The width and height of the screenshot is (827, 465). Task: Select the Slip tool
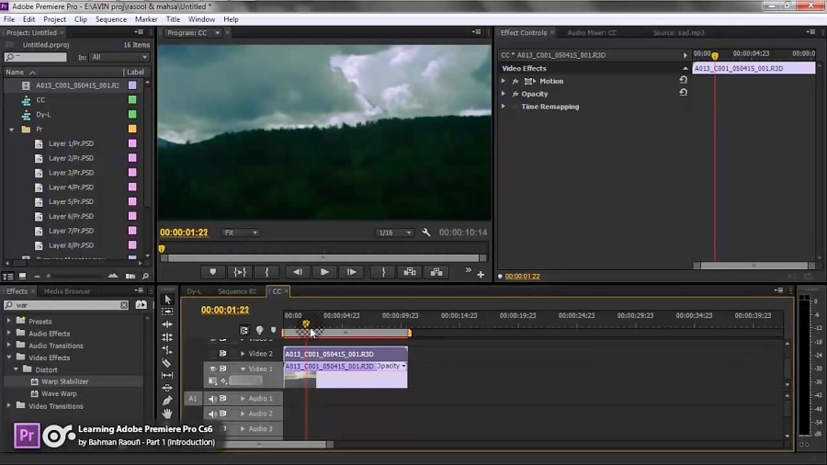tap(167, 375)
